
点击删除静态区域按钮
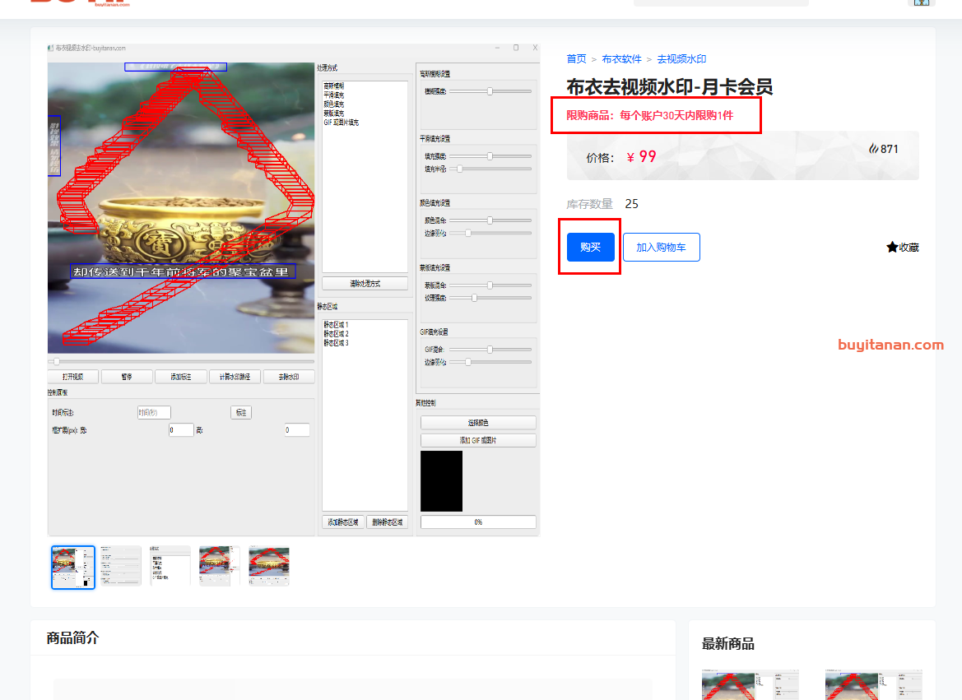pyautogui.click(x=387, y=522)
